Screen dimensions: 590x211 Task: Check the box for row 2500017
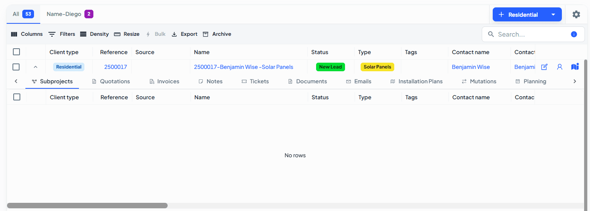(x=16, y=67)
